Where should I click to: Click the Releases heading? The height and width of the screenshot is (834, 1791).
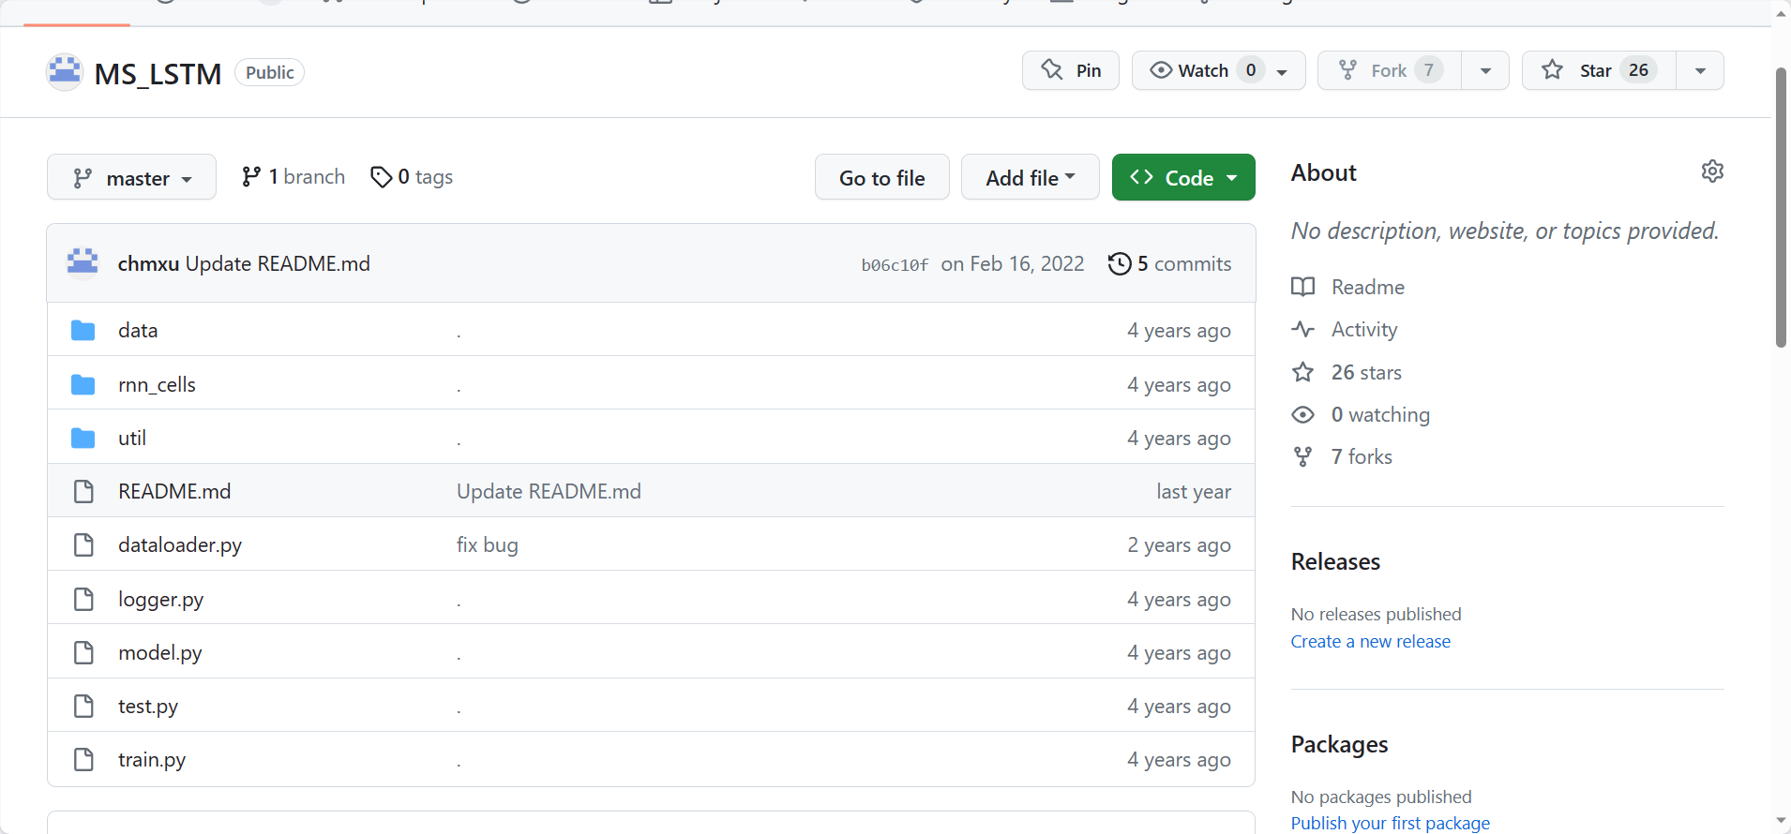[1335, 561]
